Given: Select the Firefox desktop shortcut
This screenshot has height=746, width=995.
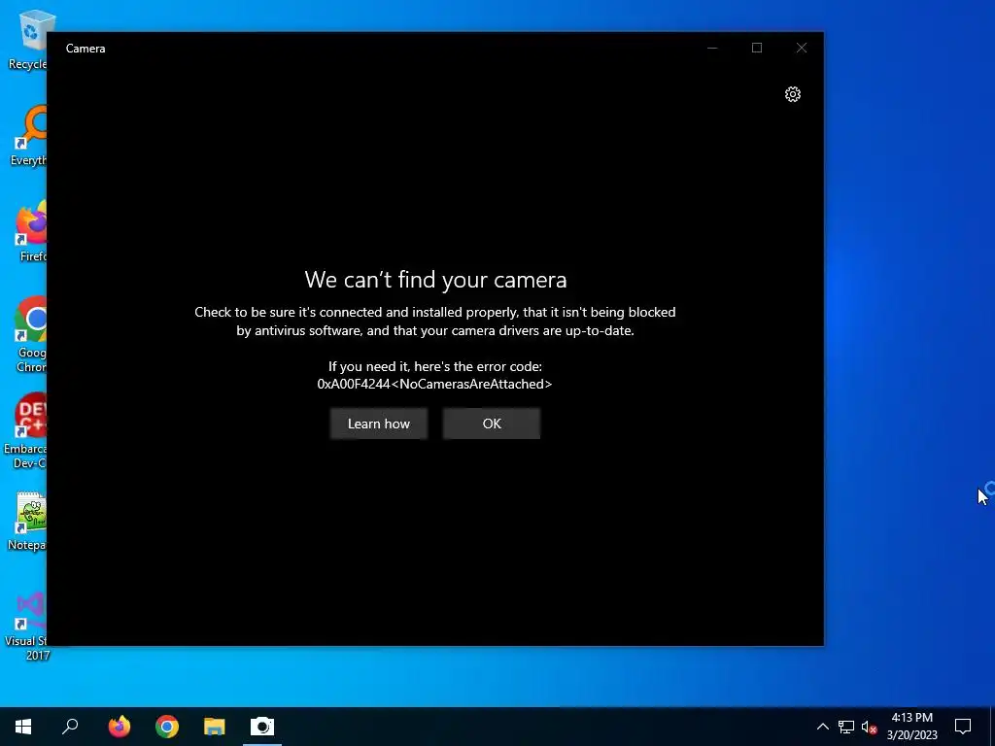Looking at the screenshot, I should click(30, 231).
